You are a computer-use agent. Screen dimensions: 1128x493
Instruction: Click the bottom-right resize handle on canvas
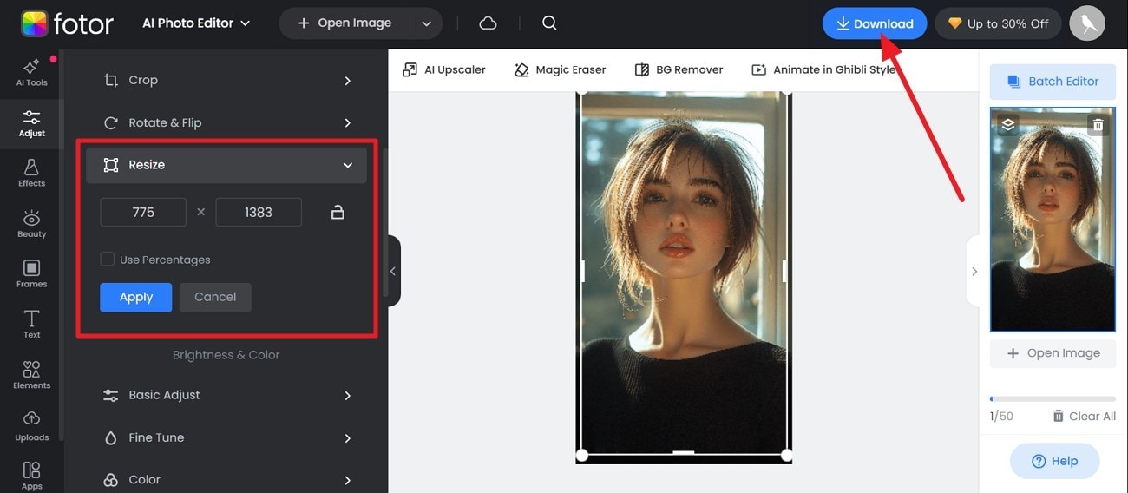click(x=787, y=455)
